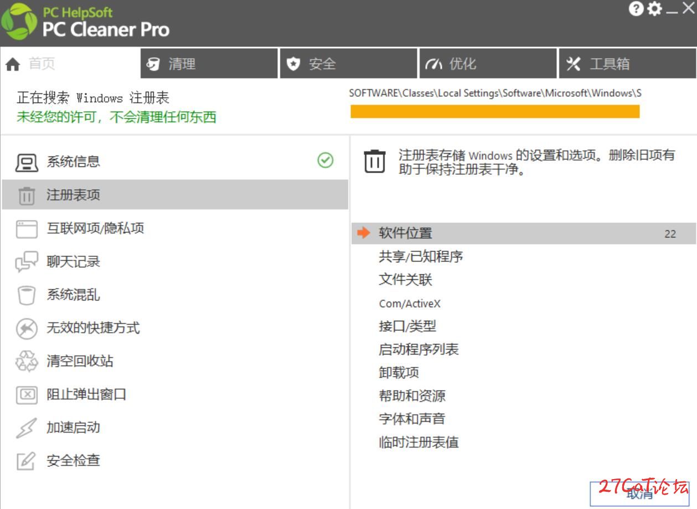Click the empty recycle bin icon
Image resolution: width=697 pixels, height=509 pixels.
click(x=27, y=361)
